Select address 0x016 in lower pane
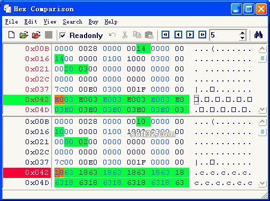 point(37,132)
